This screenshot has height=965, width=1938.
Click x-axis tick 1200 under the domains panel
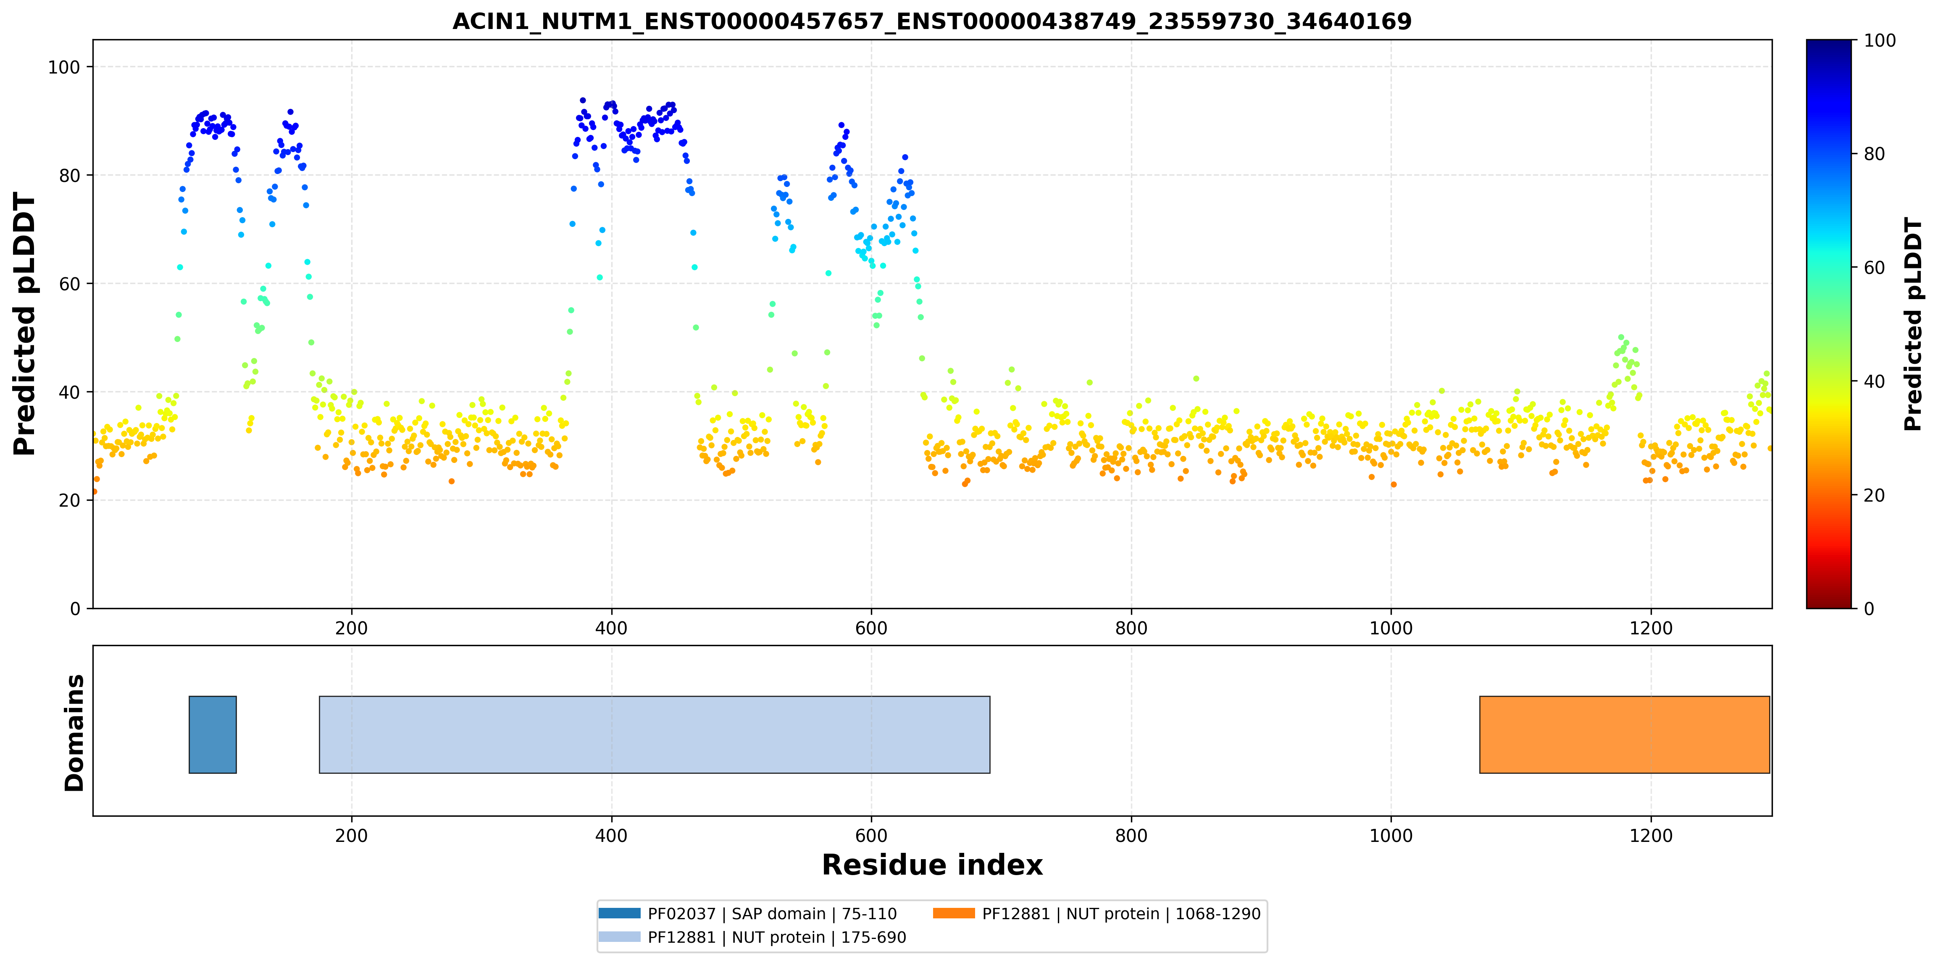point(1651,836)
